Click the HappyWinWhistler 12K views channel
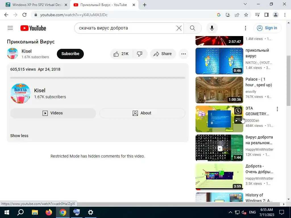This screenshot has height=218, width=291. 259,149
